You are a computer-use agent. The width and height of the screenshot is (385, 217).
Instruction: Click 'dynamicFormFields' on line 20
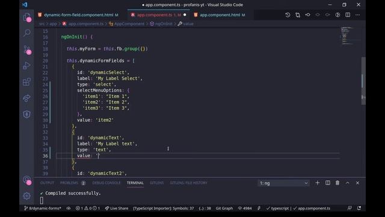102,61
